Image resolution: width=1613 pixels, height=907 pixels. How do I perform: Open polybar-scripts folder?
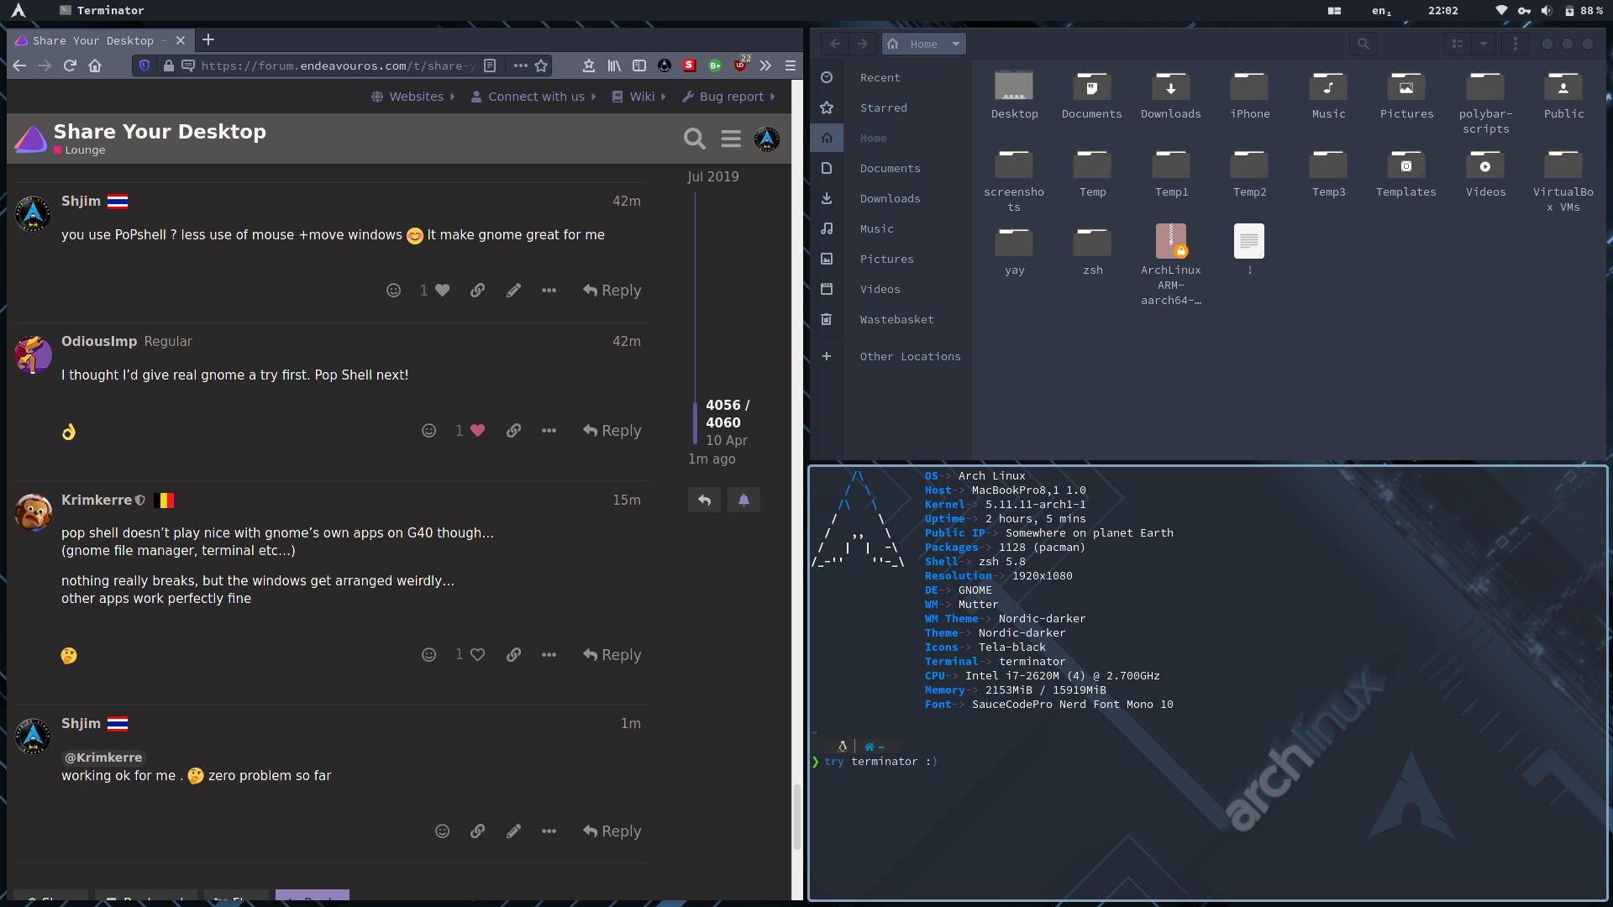tap(1485, 103)
